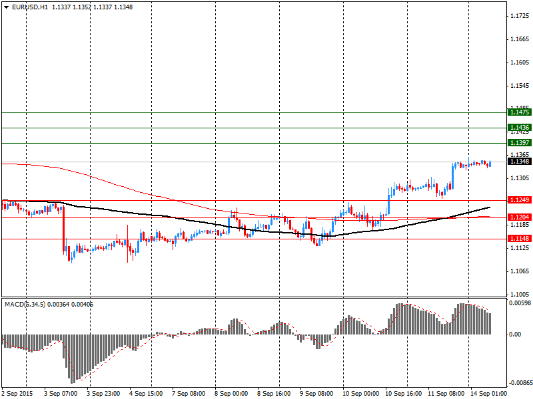Click the 0.00598 MACD scale value
533x399 pixels.
520,303
